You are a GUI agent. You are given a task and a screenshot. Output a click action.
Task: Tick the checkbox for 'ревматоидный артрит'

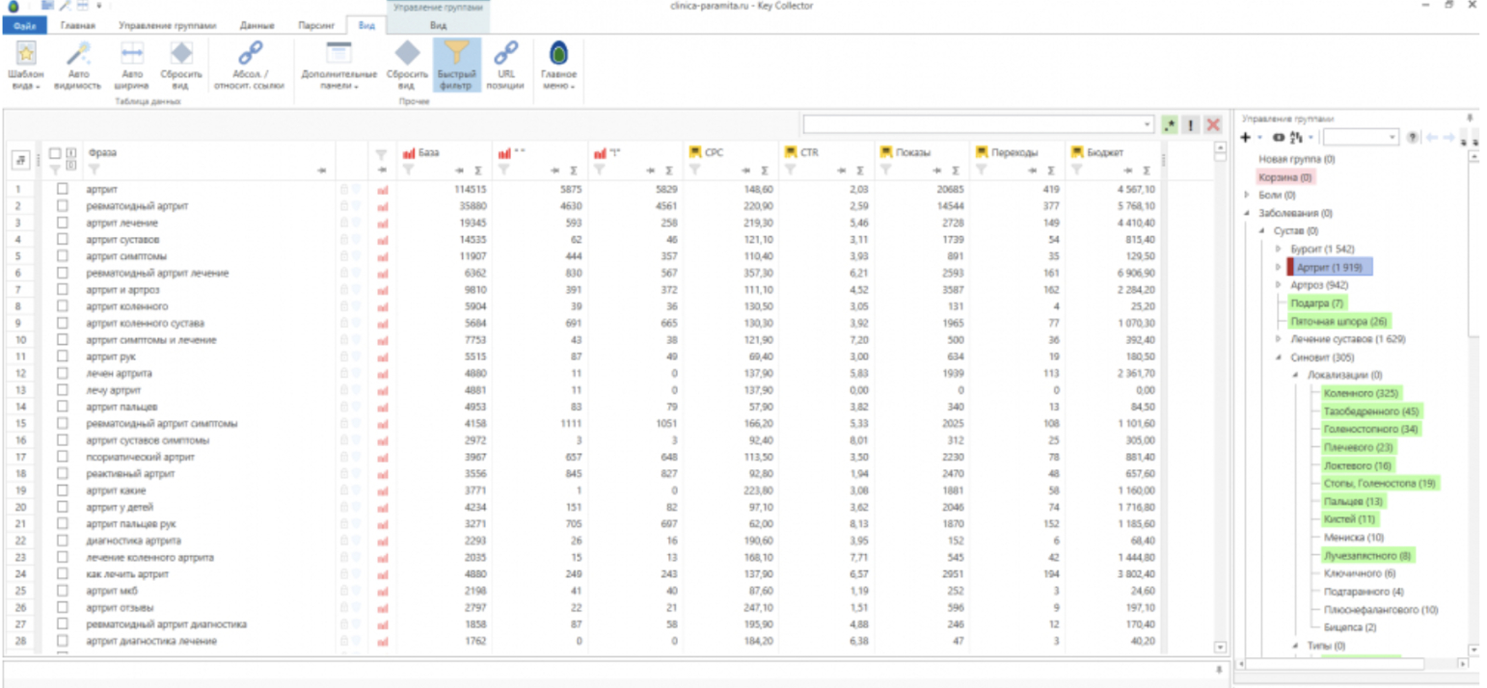tap(63, 206)
